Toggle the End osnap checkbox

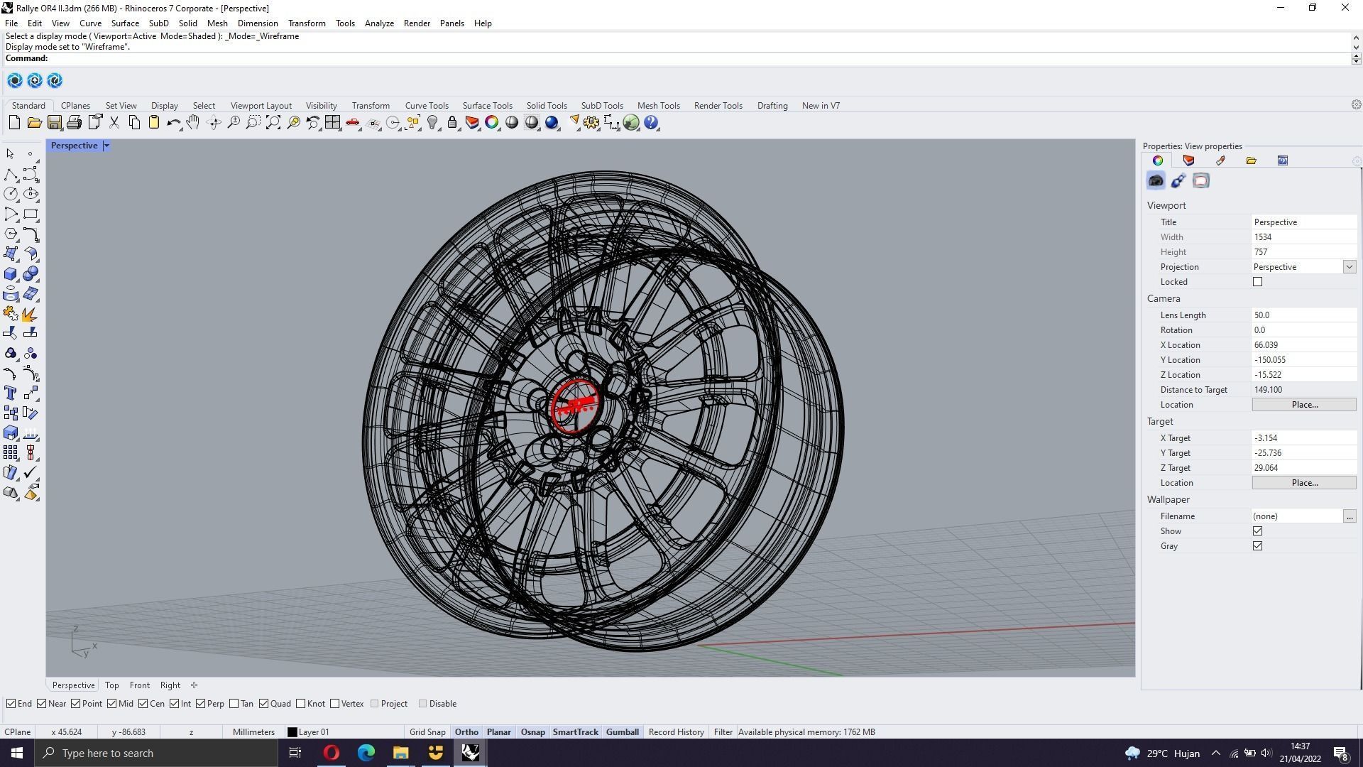click(x=11, y=704)
